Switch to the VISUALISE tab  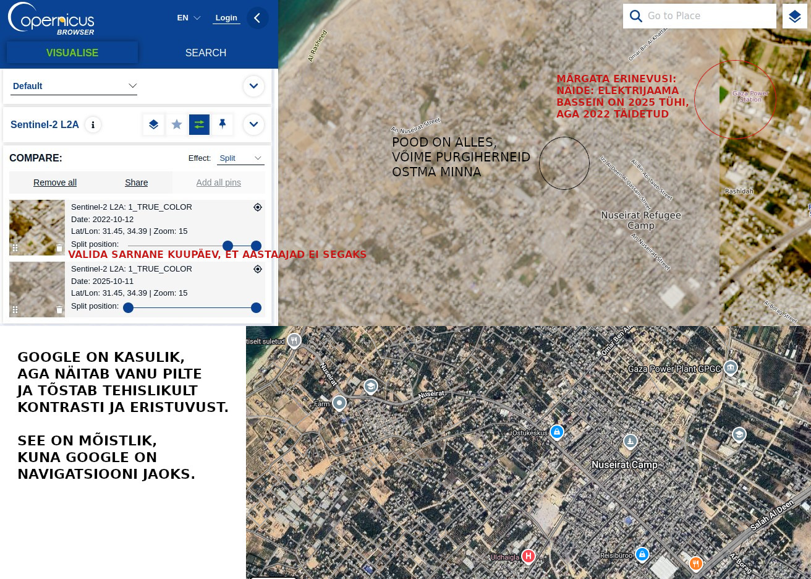click(x=72, y=53)
